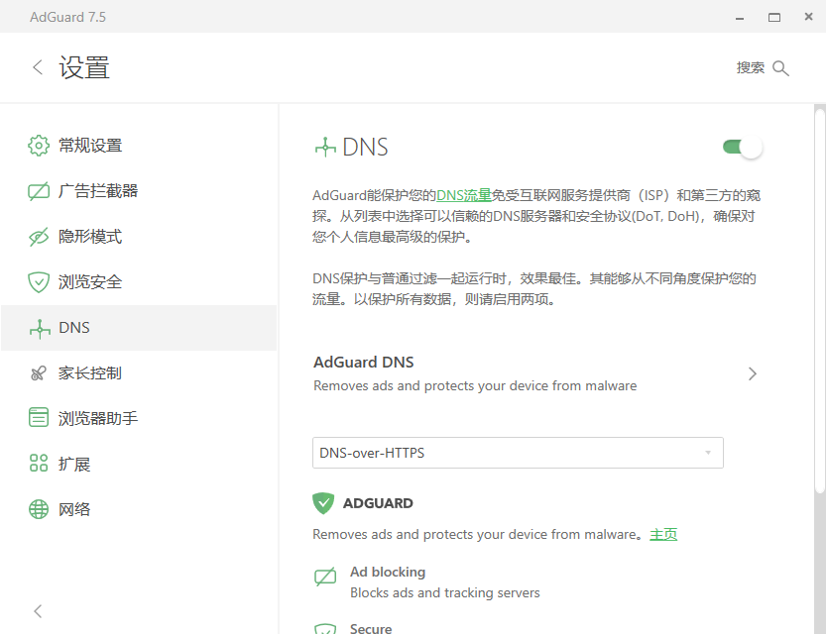Click 'Blocks ads and tracking servers' text
The width and height of the screenshot is (826, 634).
[445, 593]
